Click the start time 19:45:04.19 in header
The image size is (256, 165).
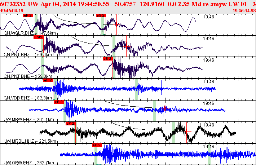(12, 11)
